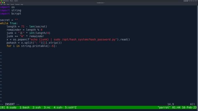Select tmux window 3:nc in status bar
The image size is (198, 111).
tap(47, 108)
